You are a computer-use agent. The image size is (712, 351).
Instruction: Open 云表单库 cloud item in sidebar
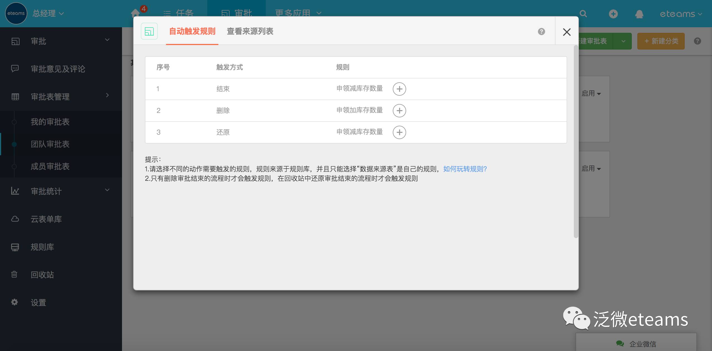click(46, 219)
